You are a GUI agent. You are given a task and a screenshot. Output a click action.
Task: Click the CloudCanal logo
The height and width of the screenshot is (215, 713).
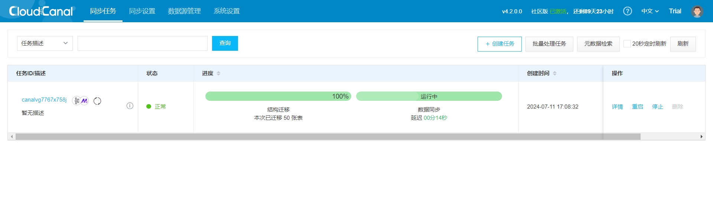(x=41, y=11)
